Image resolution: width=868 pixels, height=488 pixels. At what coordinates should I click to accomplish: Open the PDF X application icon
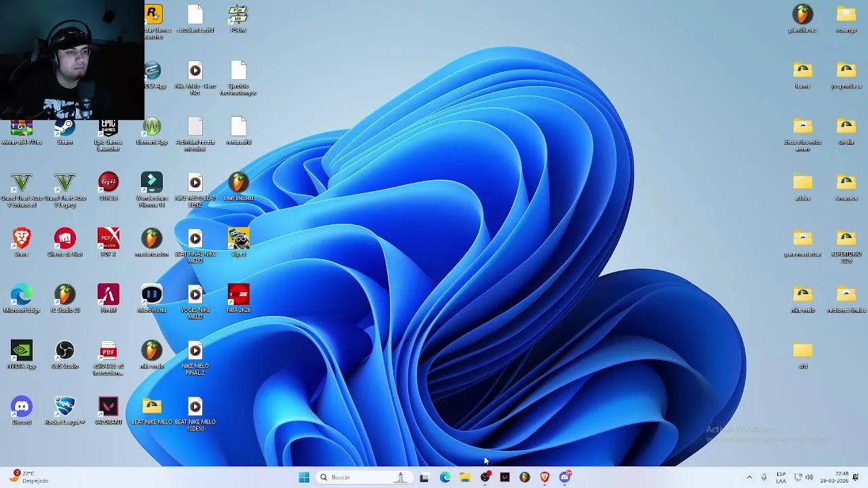coord(108,242)
